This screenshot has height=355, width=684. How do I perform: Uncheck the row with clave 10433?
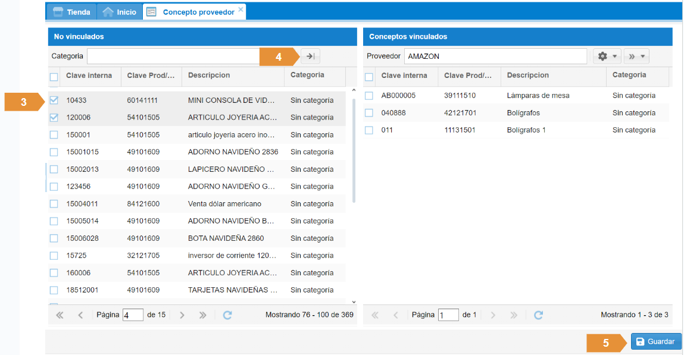tap(54, 100)
